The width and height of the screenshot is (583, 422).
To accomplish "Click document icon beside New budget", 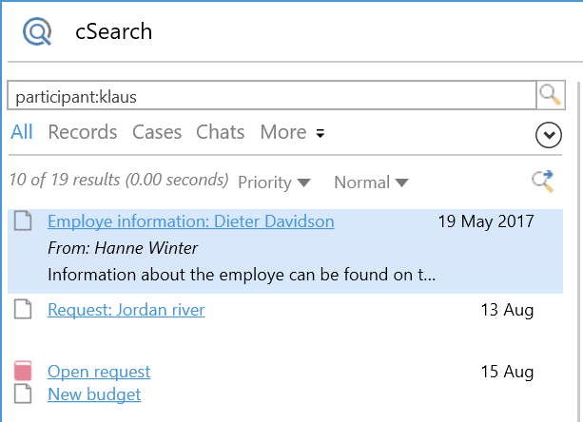I will tap(24, 394).
